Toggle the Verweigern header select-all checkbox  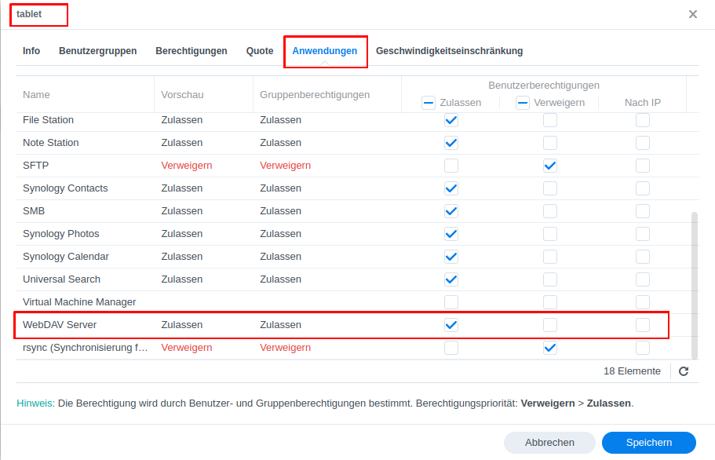[x=523, y=103]
